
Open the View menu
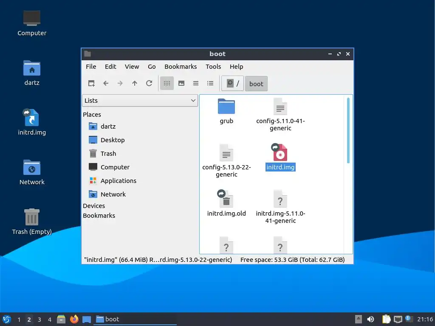(x=132, y=67)
